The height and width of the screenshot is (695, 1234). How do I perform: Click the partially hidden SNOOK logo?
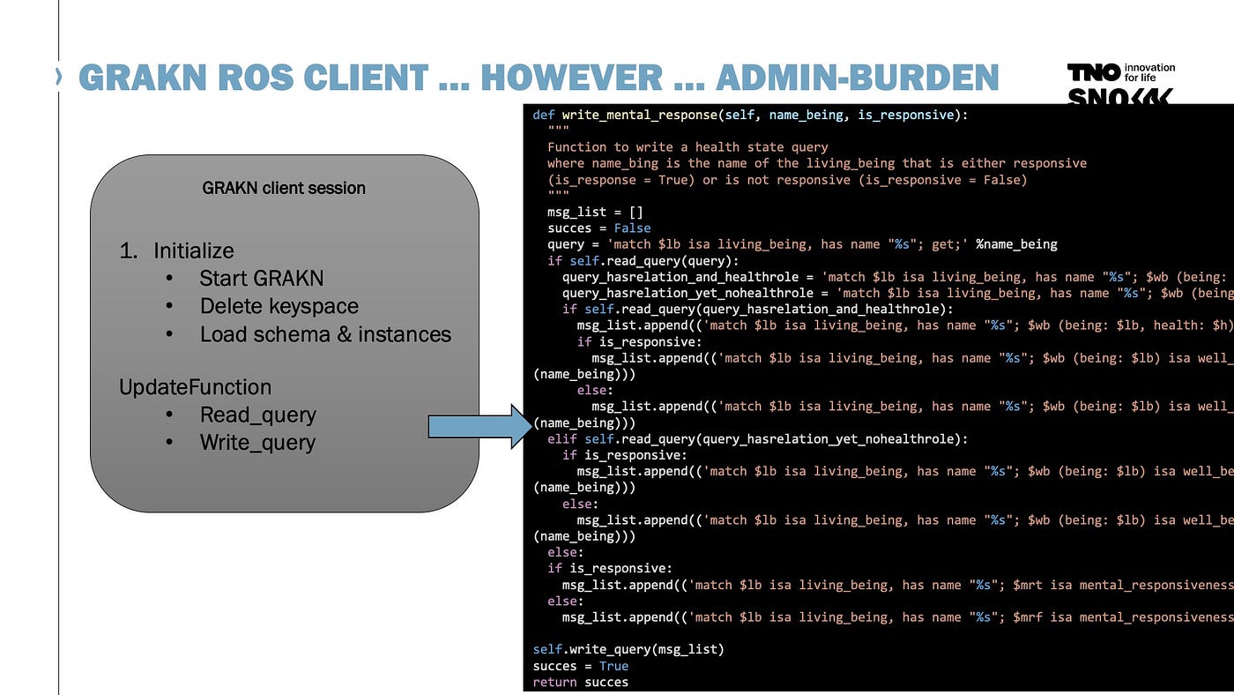(1119, 97)
